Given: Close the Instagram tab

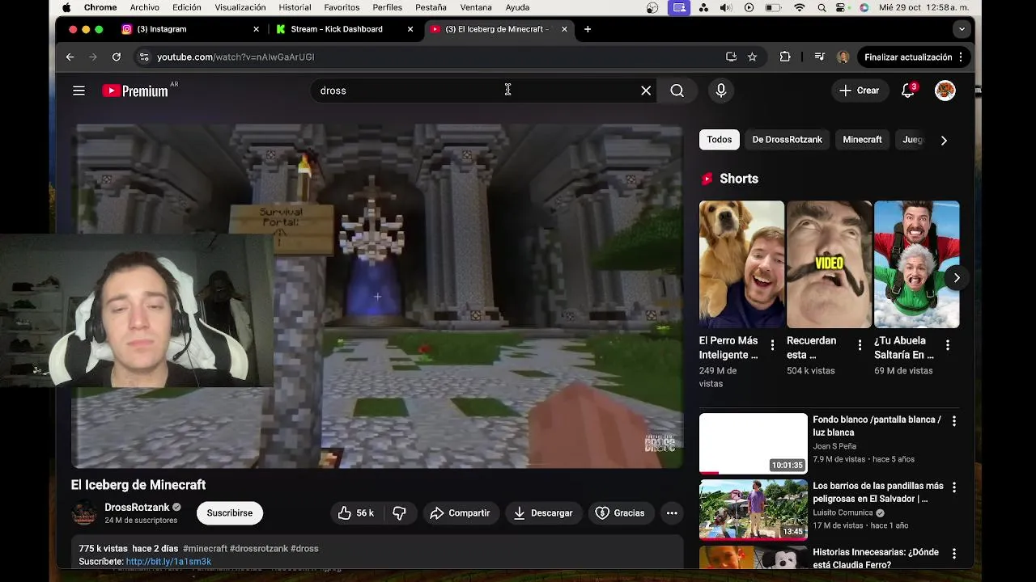Looking at the screenshot, I should (x=257, y=29).
